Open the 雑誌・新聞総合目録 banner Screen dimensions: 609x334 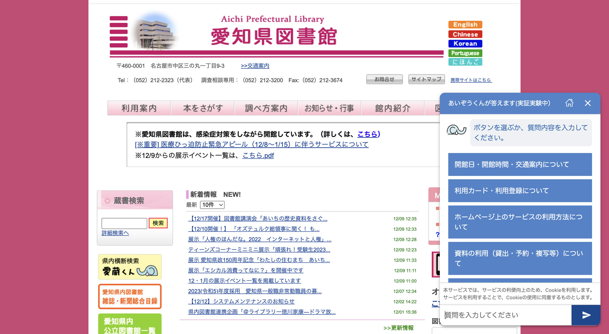[x=130, y=296]
